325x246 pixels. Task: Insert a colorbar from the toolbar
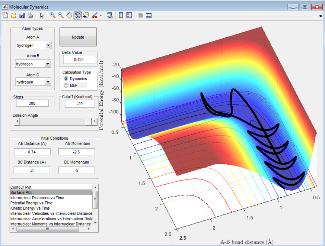tap(121, 16)
